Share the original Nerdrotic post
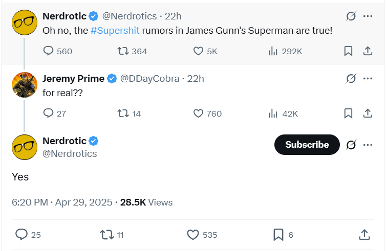Viewport: 387px width, 251px height. 367,51
